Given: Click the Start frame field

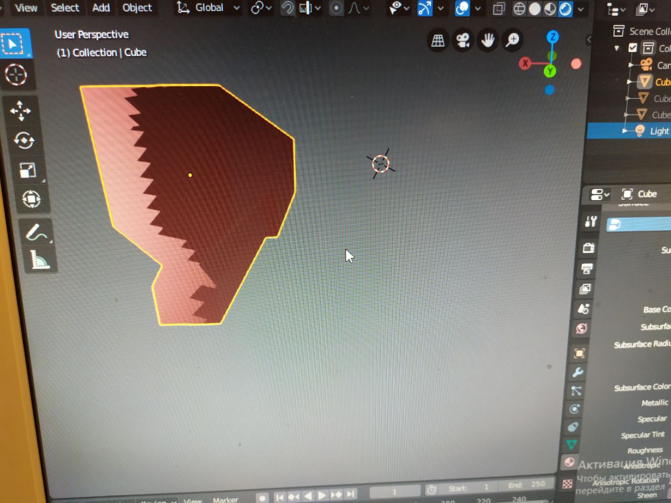Looking at the screenshot, I should pos(468,488).
